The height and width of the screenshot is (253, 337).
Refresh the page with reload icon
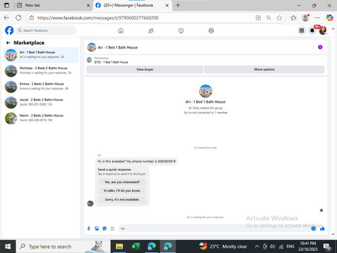[19, 18]
